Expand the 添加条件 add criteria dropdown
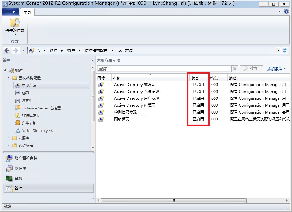This screenshot has height=212, width=292. [x=276, y=69]
